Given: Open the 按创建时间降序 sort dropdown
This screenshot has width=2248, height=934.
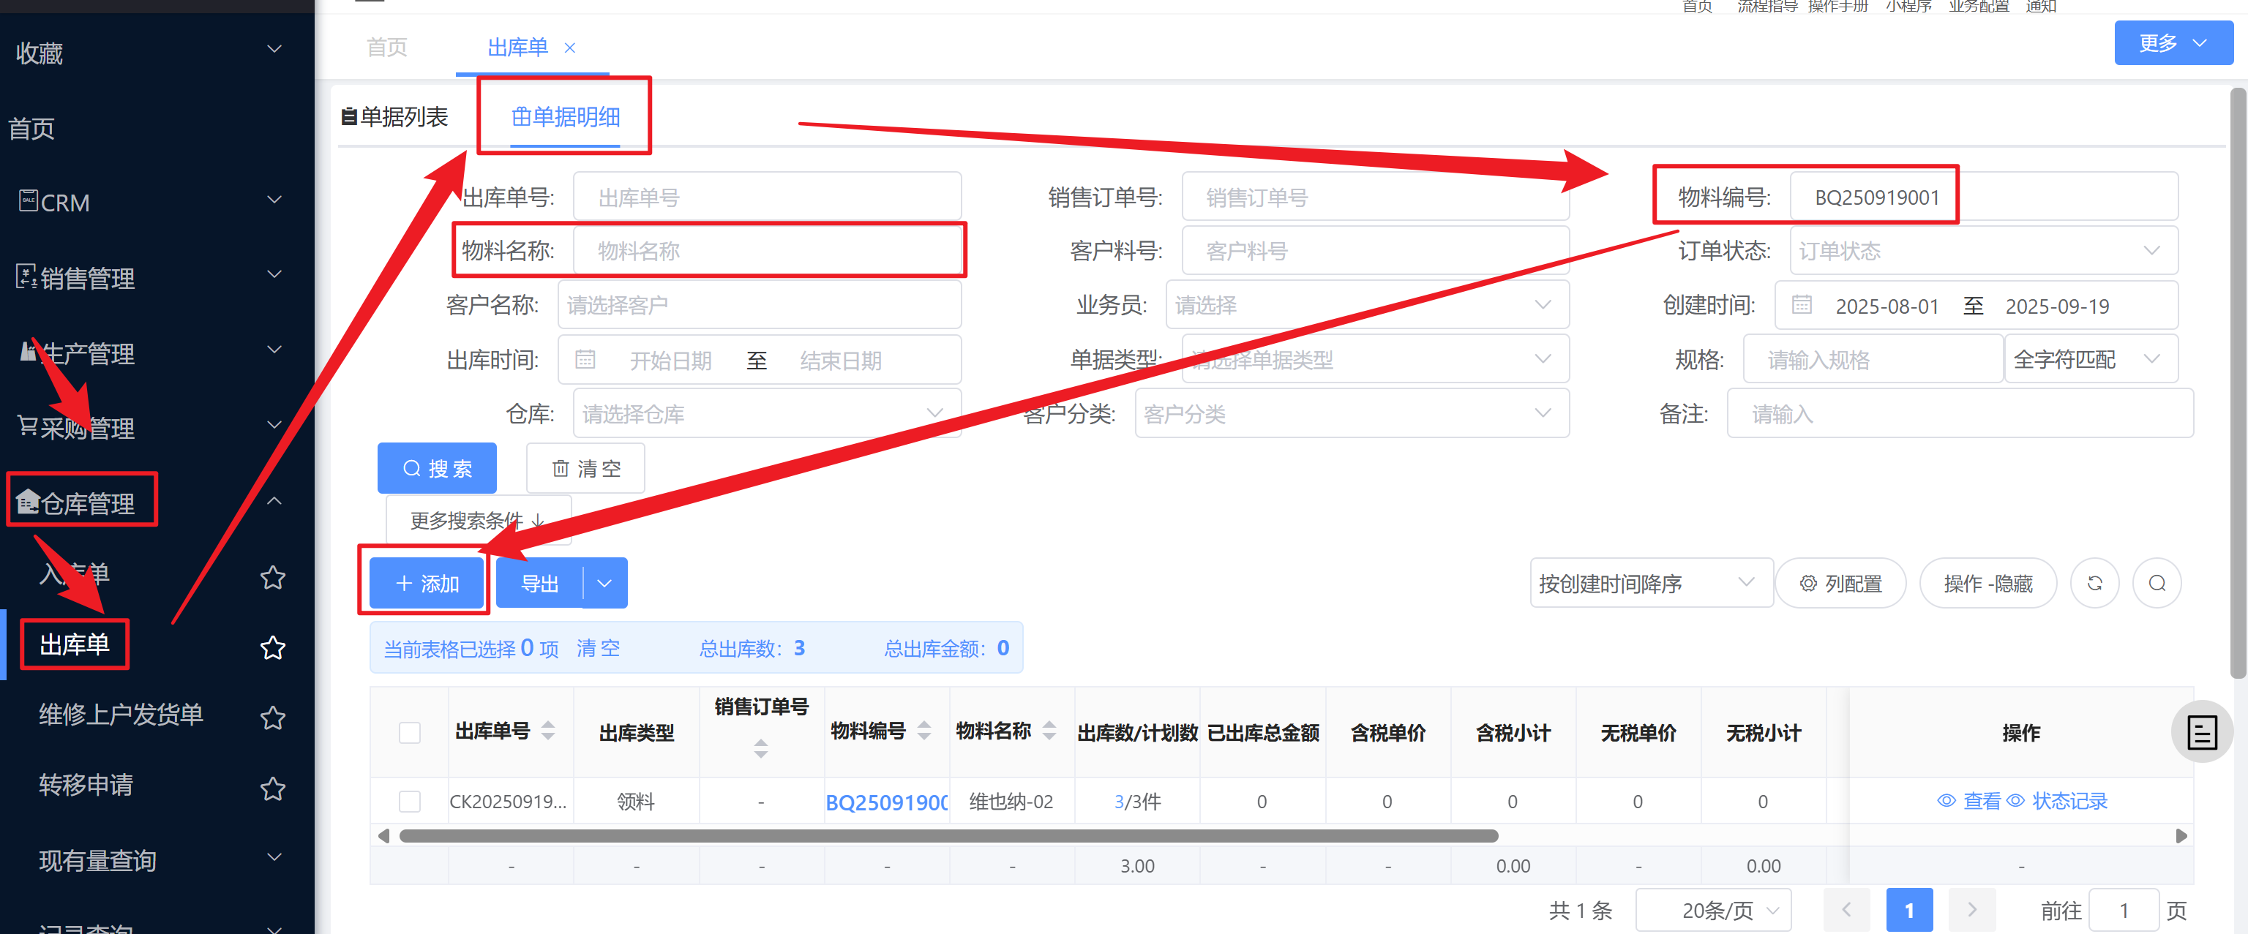Looking at the screenshot, I should tap(1650, 582).
